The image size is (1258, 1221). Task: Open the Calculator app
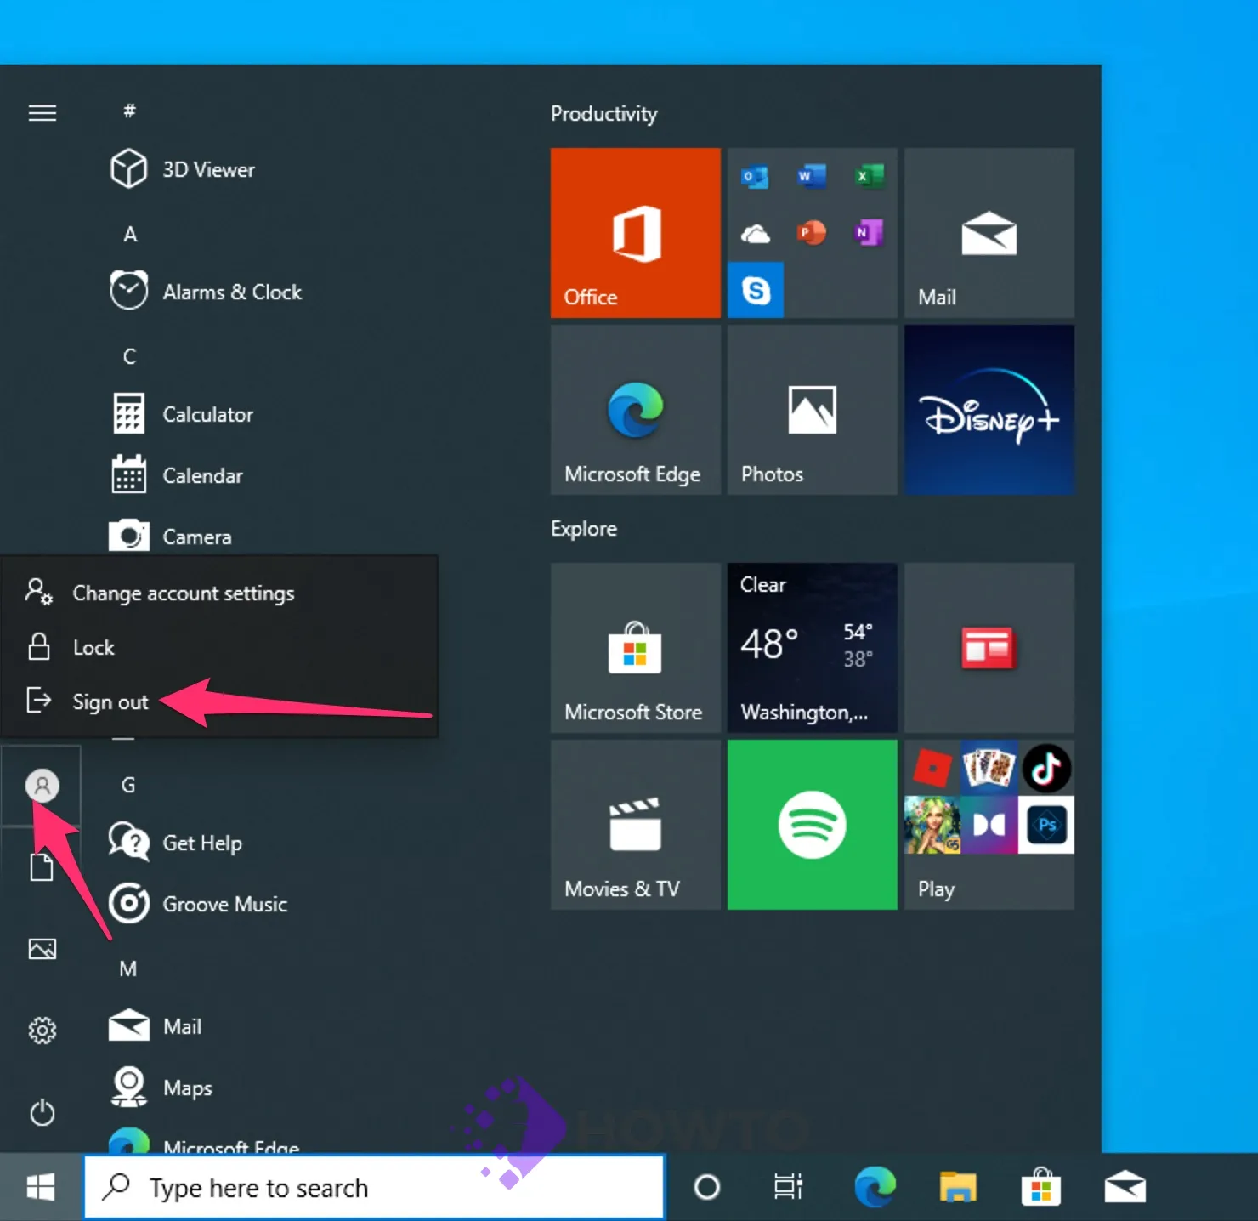[182, 414]
